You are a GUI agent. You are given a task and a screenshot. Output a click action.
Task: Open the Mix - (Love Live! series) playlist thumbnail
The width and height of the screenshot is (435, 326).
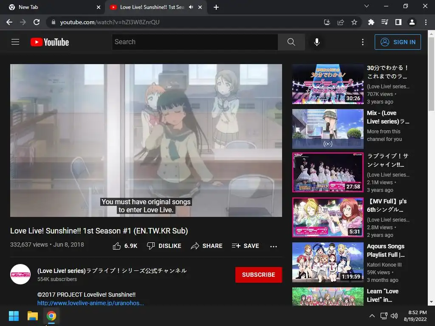point(328,129)
